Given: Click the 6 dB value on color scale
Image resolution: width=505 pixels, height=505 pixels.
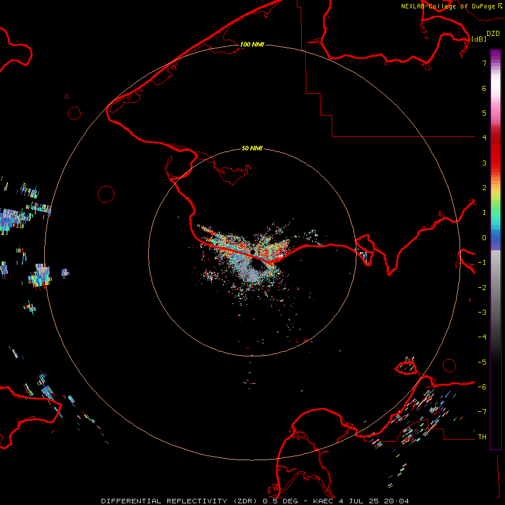Looking at the screenshot, I should coord(484,88).
